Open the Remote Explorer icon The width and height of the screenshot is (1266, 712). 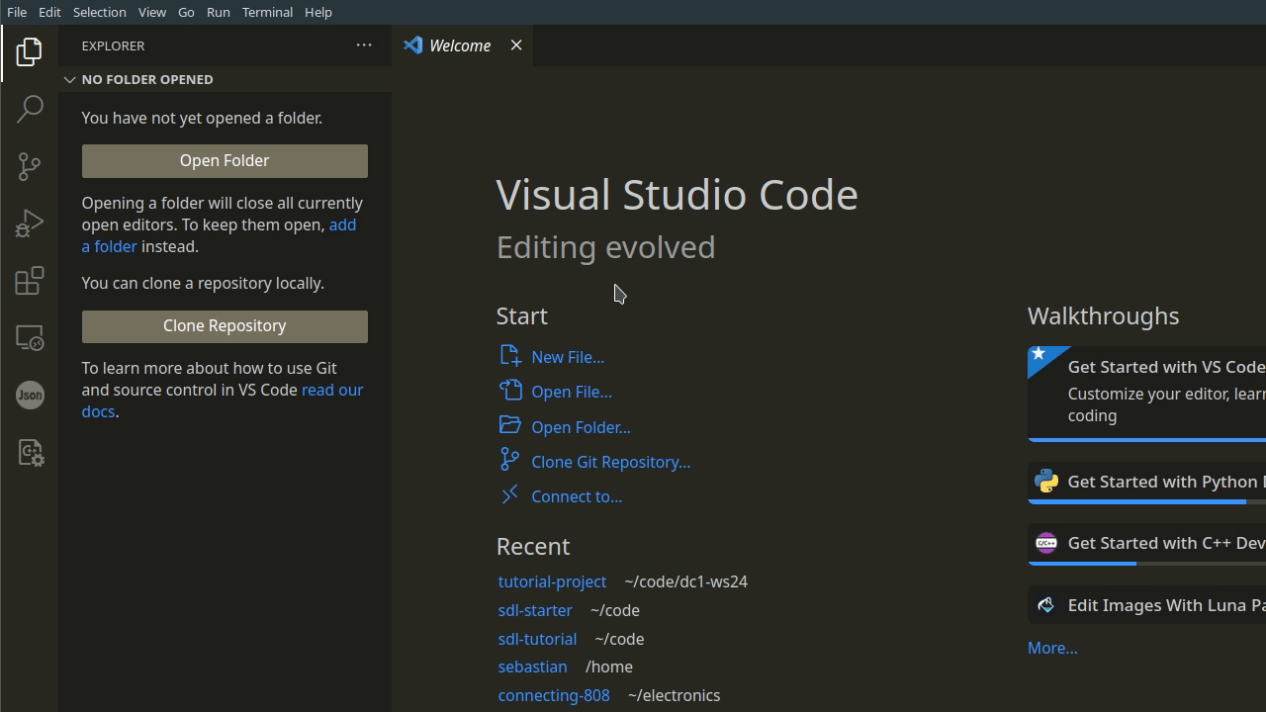tap(29, 338)
